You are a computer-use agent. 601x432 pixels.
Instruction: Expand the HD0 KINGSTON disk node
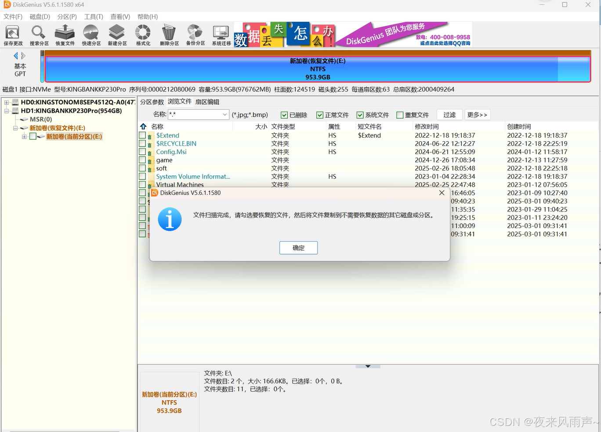(7, 102)
